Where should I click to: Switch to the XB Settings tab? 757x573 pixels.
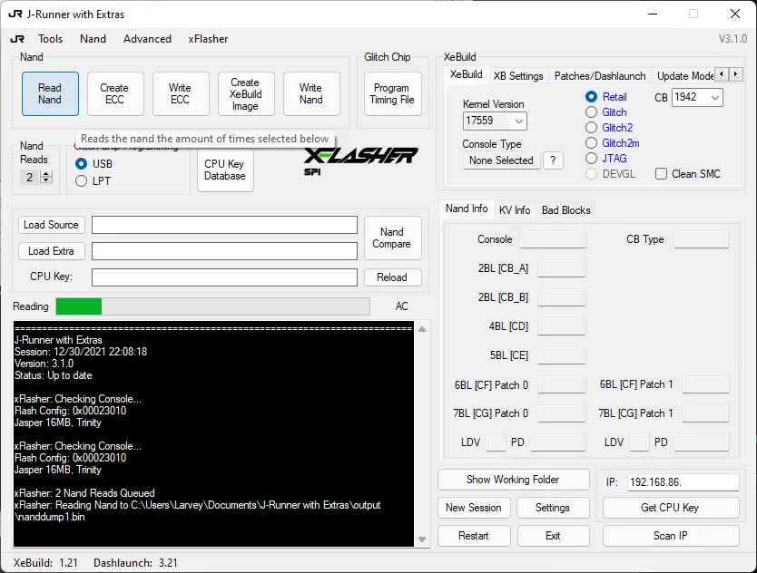pos(518,76)
